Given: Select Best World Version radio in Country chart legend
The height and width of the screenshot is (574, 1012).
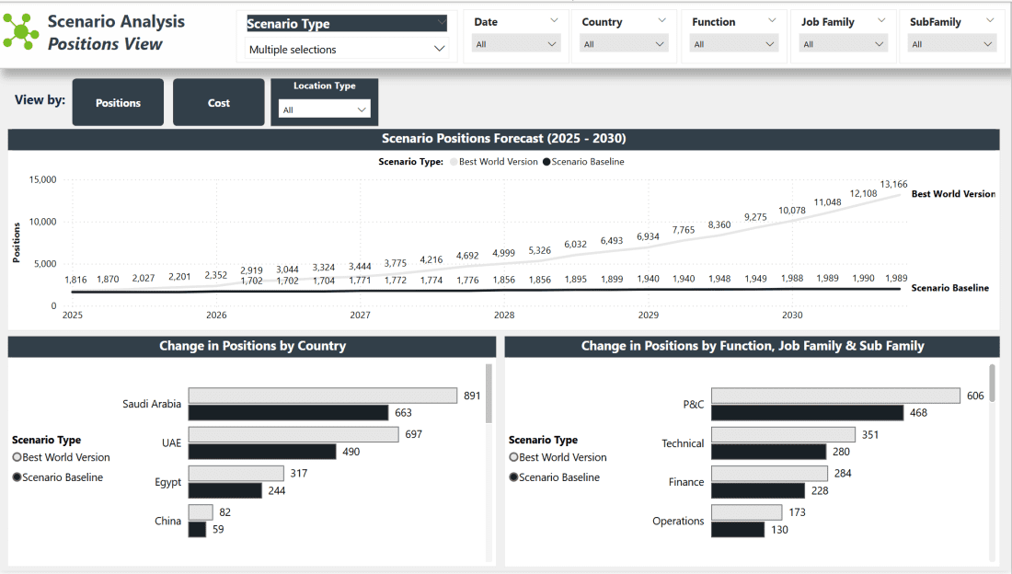Looking at the screenshot, I should [x=17, y=457].
